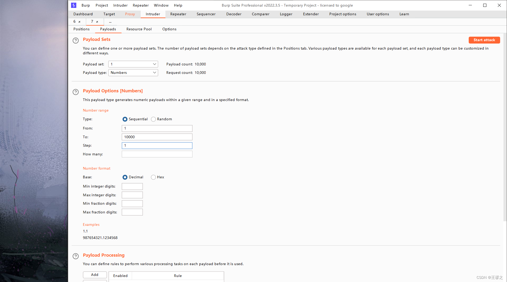Image resolution: width=507 pixels, height=282 pixels.
Task: Open the Payload Sets help icon
Action: [76, 40]
